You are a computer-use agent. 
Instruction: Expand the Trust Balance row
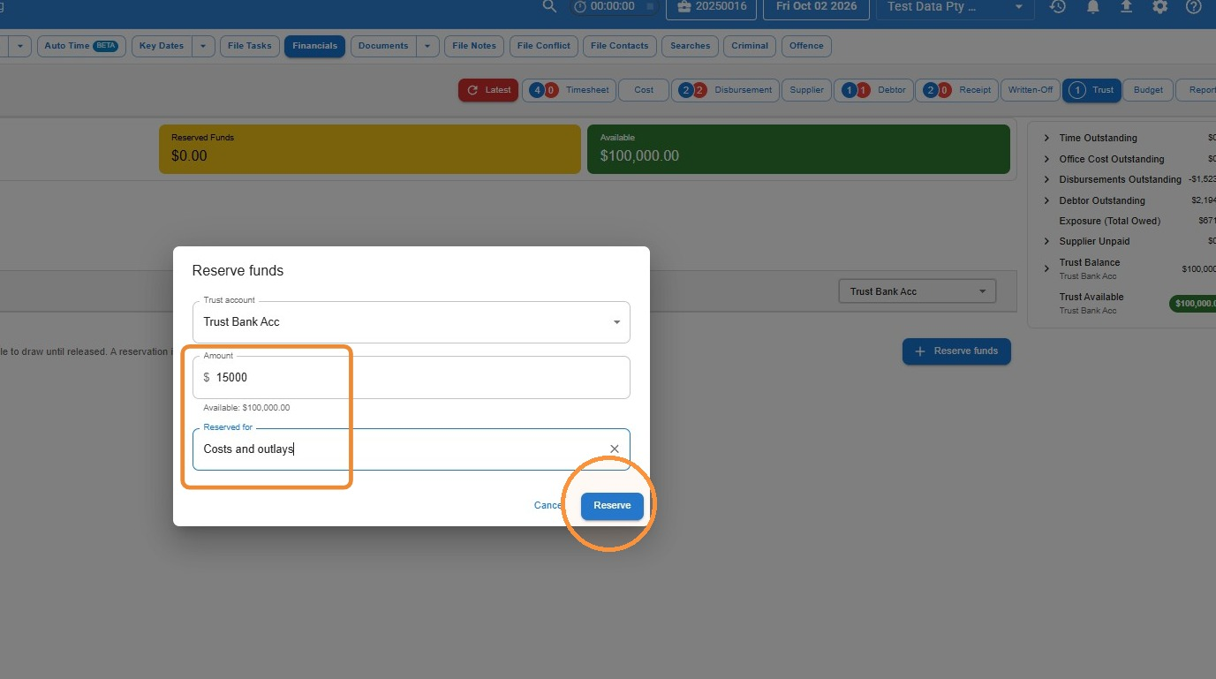[1046, 268]
